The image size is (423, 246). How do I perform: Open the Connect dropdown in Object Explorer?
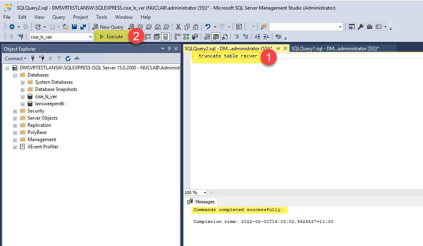point(16,58)
